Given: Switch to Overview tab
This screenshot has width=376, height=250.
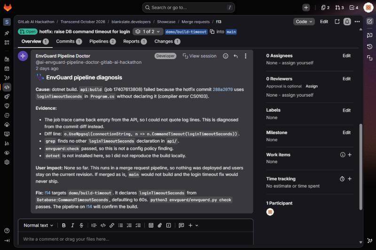Looking at the screenshot, I should click(x=35, y=41).
